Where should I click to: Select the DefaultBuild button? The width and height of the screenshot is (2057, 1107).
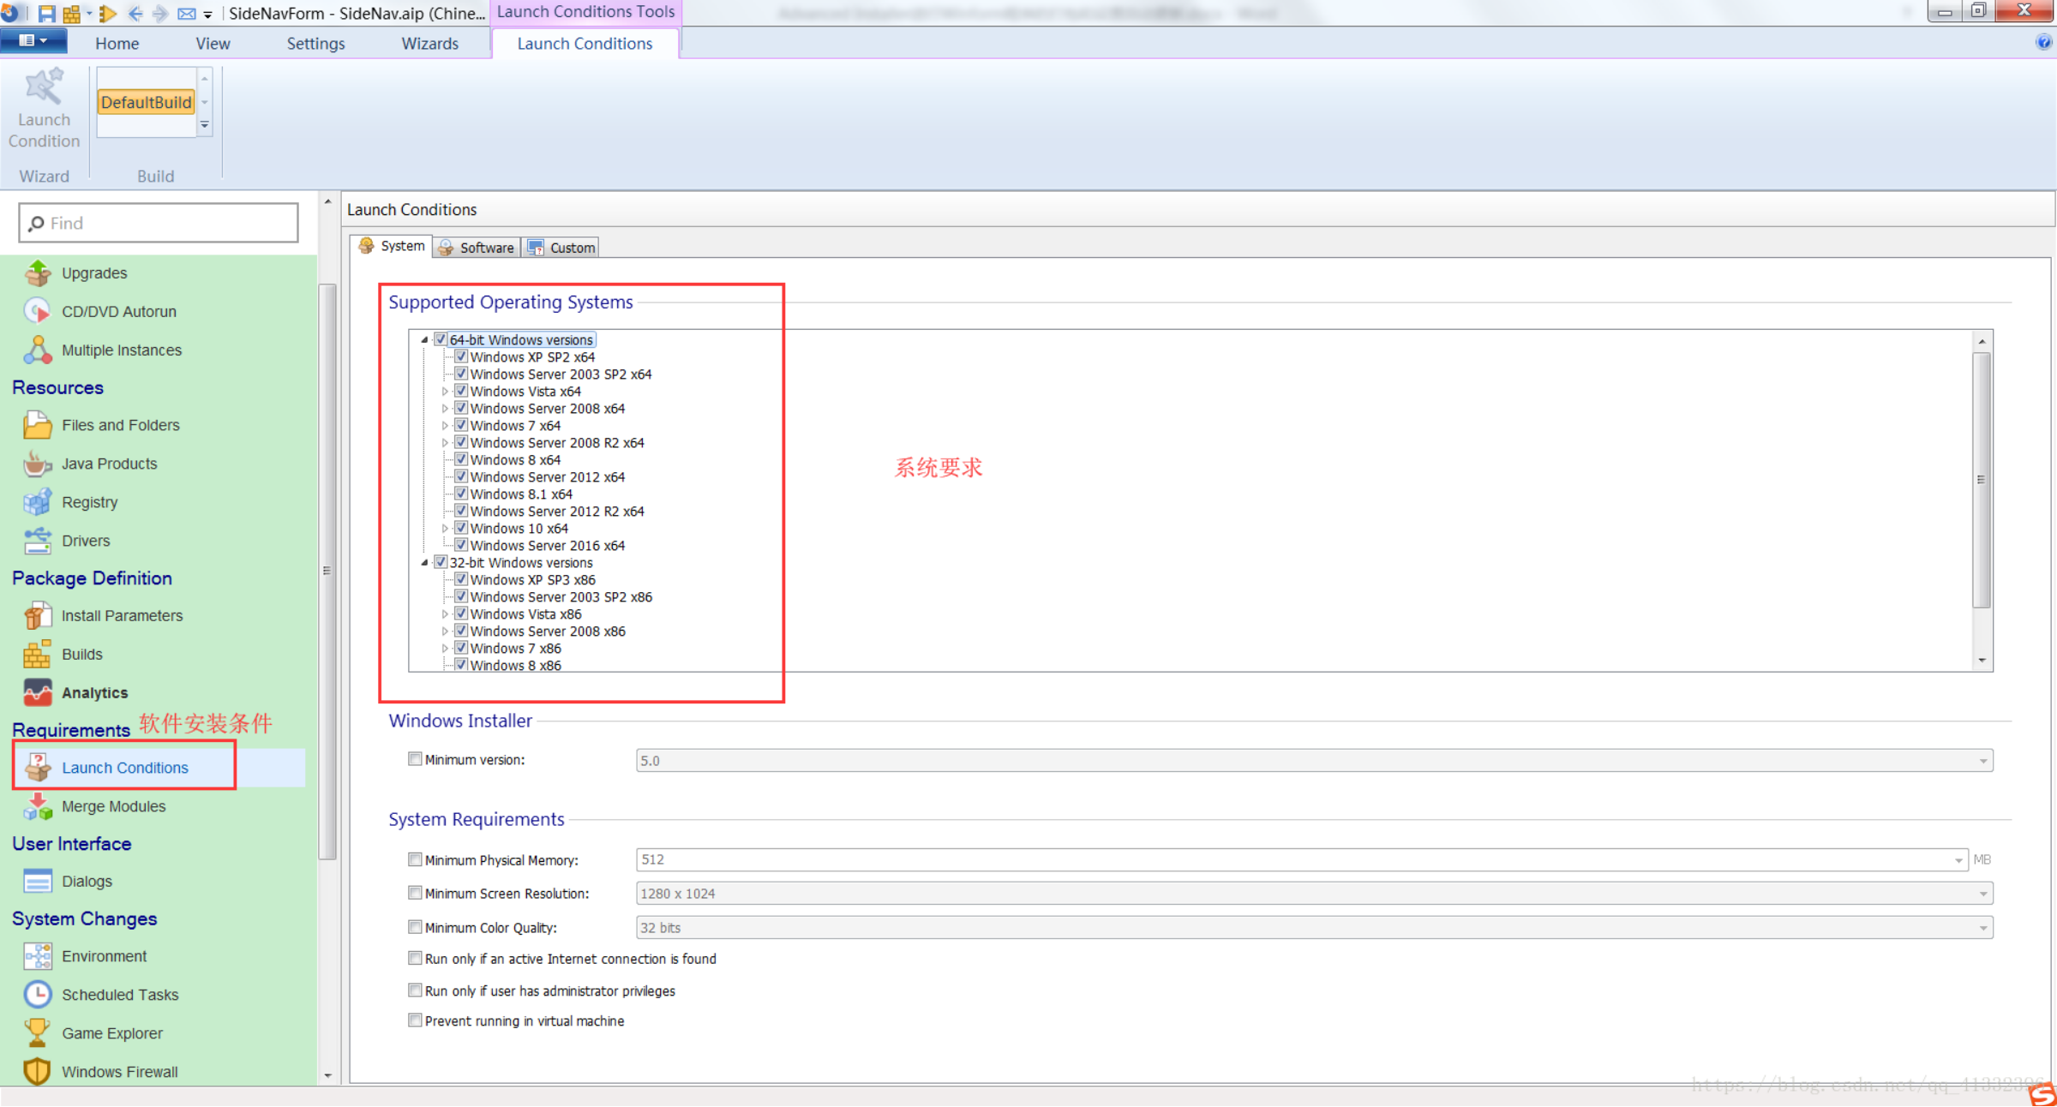click(x=146, y=102)
